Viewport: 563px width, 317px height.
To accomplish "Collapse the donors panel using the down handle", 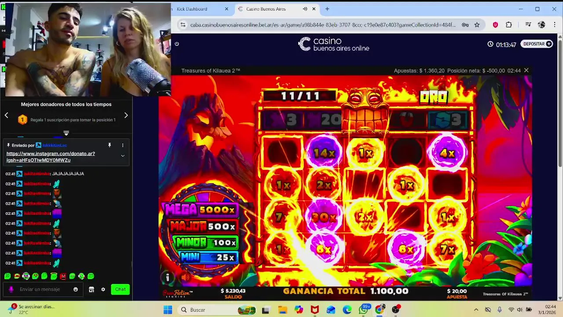I will click(66, 133).
